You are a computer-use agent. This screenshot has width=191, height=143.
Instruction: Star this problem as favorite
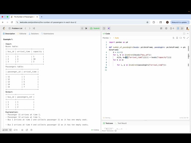(x=22, y=130)
